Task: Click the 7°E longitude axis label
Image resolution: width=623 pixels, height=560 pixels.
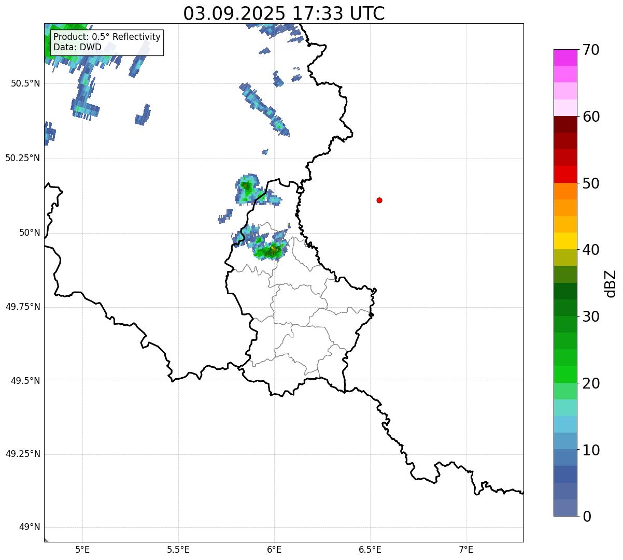Action: click(x=466, y=550)
